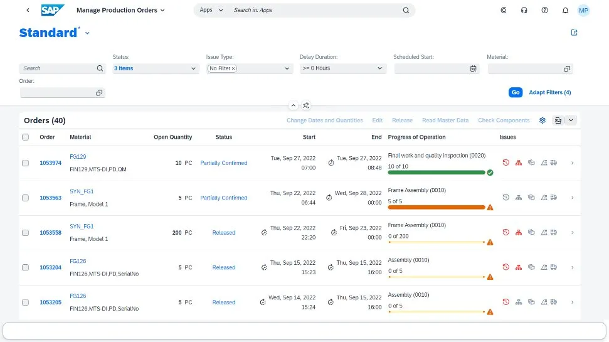The height and width of the screenshot is (342, 609).
Task: Open the Standard view variant dropdown
Action: pyautogui.click(x=87, y=33)
